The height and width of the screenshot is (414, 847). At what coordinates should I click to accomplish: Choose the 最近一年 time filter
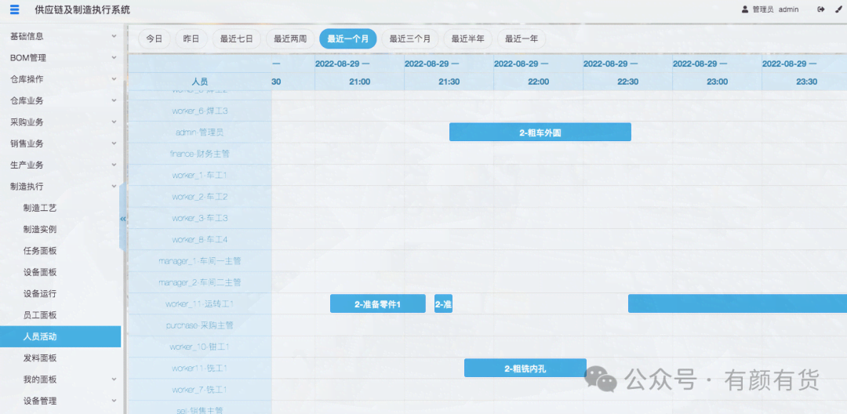coord(522,38)
